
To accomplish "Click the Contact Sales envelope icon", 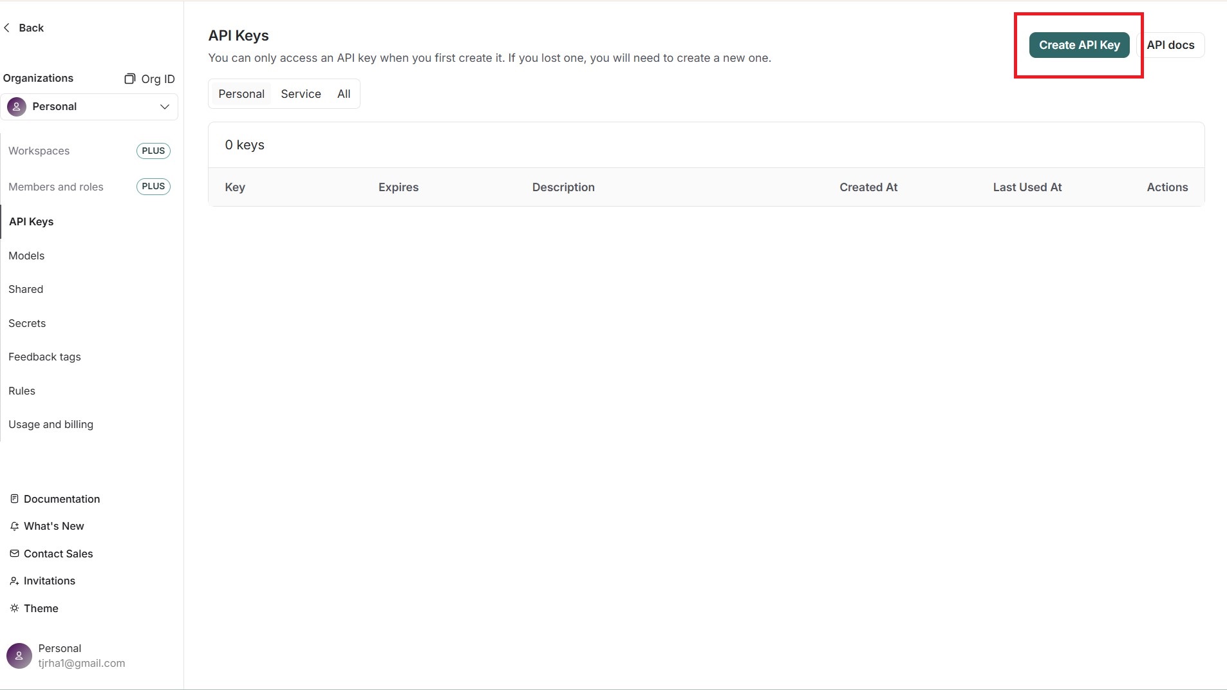I will [x=14, y=554].
